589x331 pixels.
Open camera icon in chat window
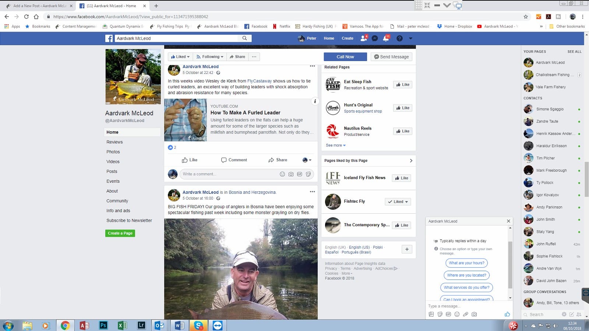pos(474,314)
